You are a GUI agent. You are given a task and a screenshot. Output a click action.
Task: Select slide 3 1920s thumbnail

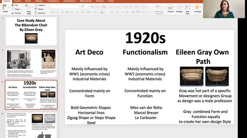coord(31,95)
